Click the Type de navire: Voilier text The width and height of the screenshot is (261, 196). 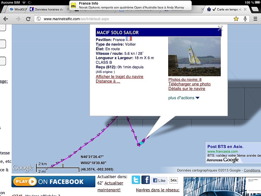(x=116, y=44)
